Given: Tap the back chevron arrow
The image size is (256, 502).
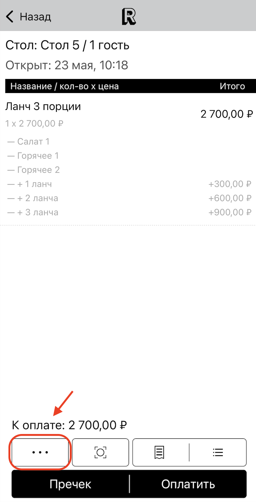Looking at the screenshot, I should pos(10,17).
